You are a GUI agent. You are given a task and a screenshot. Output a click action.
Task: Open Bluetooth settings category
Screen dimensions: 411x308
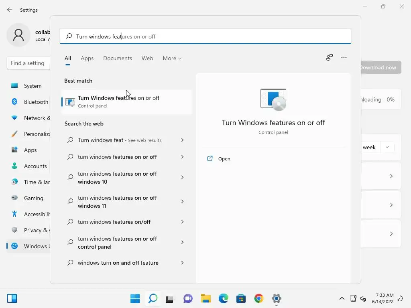tap(28, 102)
